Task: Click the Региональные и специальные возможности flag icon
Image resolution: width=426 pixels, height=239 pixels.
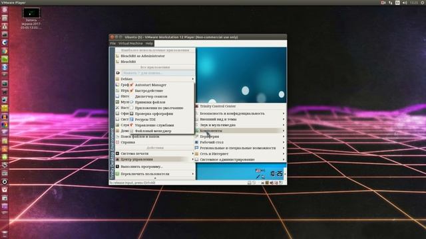Action: click(x=197, y=148)
